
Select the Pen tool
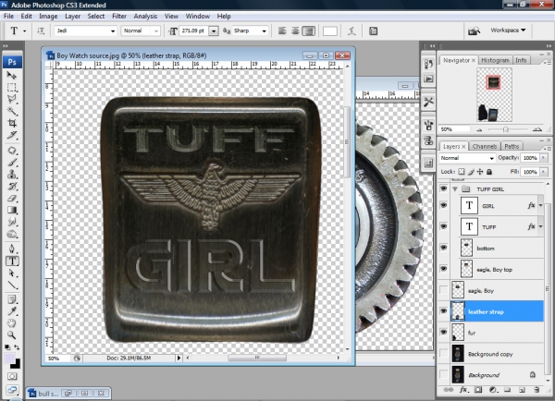[12, 249]
